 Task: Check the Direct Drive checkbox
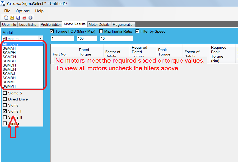(5, 99)
